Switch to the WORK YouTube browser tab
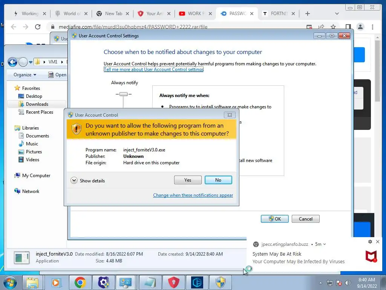 click(x=196, y=14)
